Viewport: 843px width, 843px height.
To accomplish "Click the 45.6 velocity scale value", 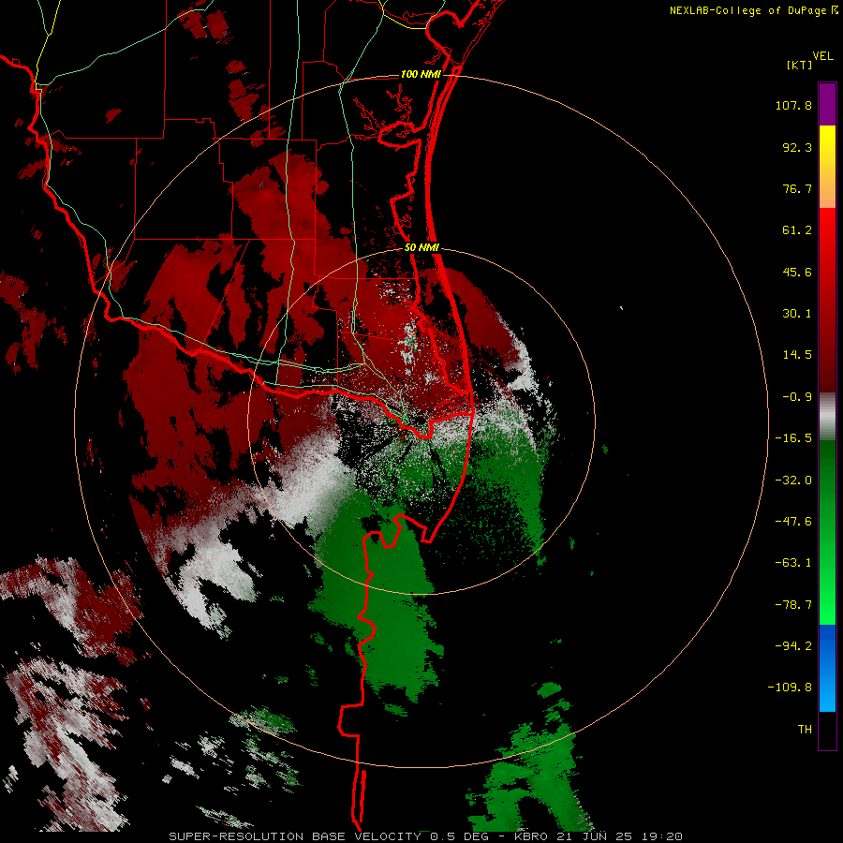I will [797, 272].
